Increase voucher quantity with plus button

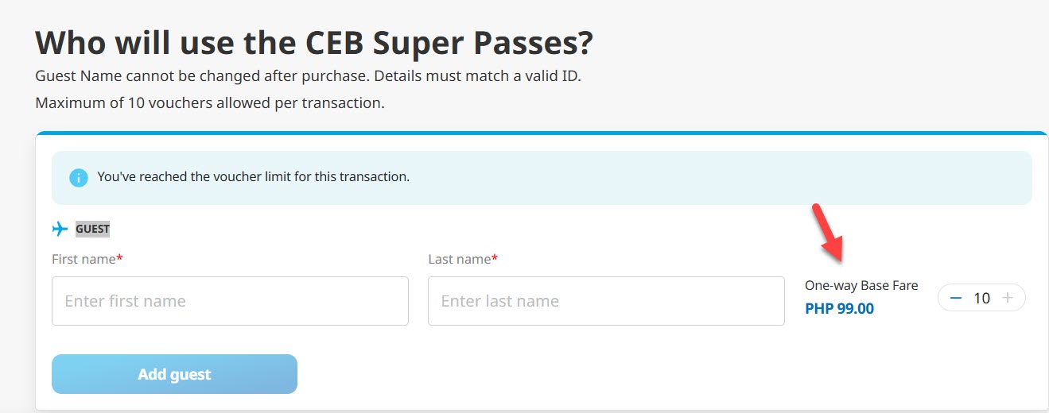pos(1007,298)
